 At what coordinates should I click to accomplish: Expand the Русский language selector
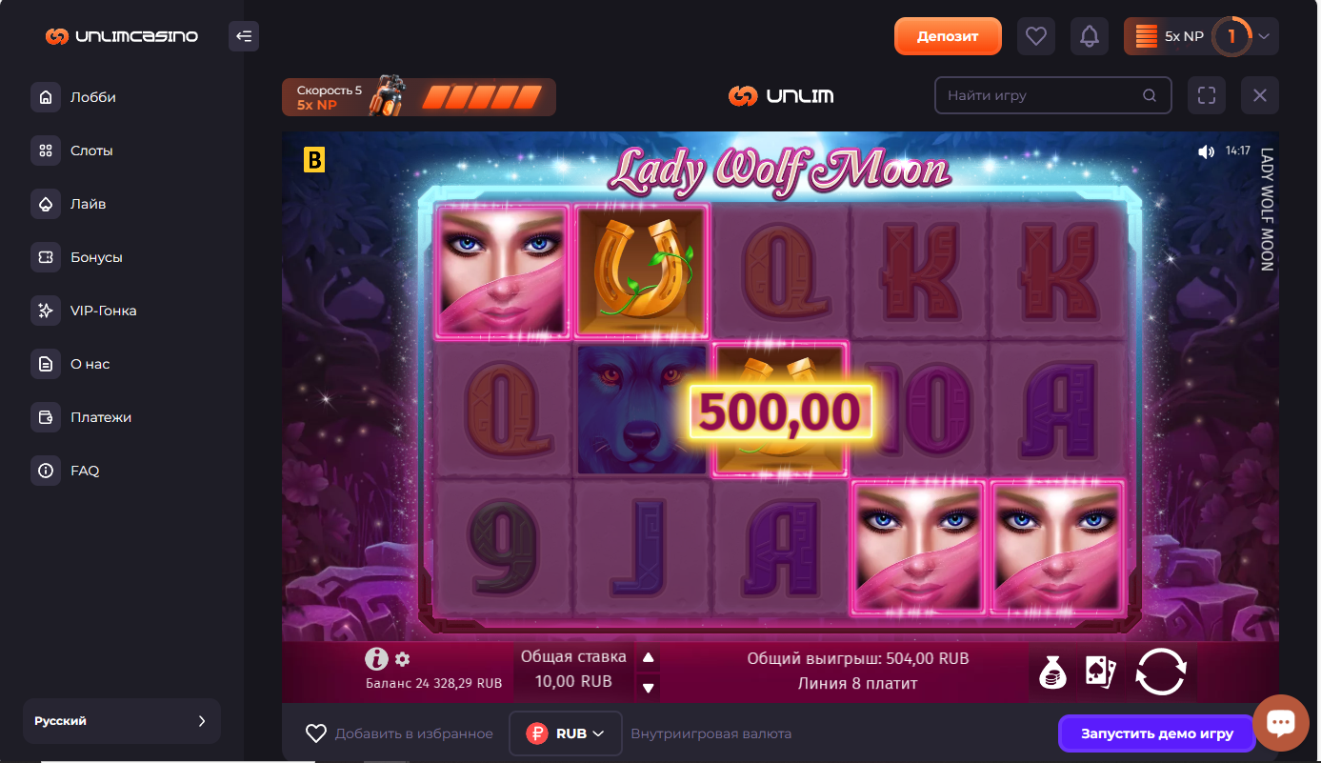point(122,721)
